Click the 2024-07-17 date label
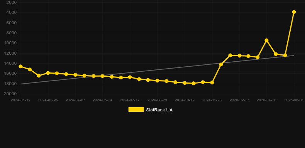The width and height of the screenshot is (305, 148). coord(130,100)
